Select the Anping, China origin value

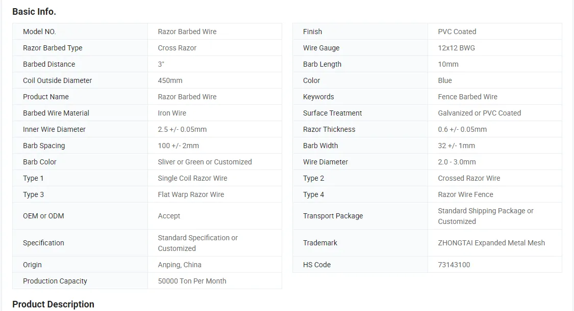pyautogui.click(x=180, y=265)
